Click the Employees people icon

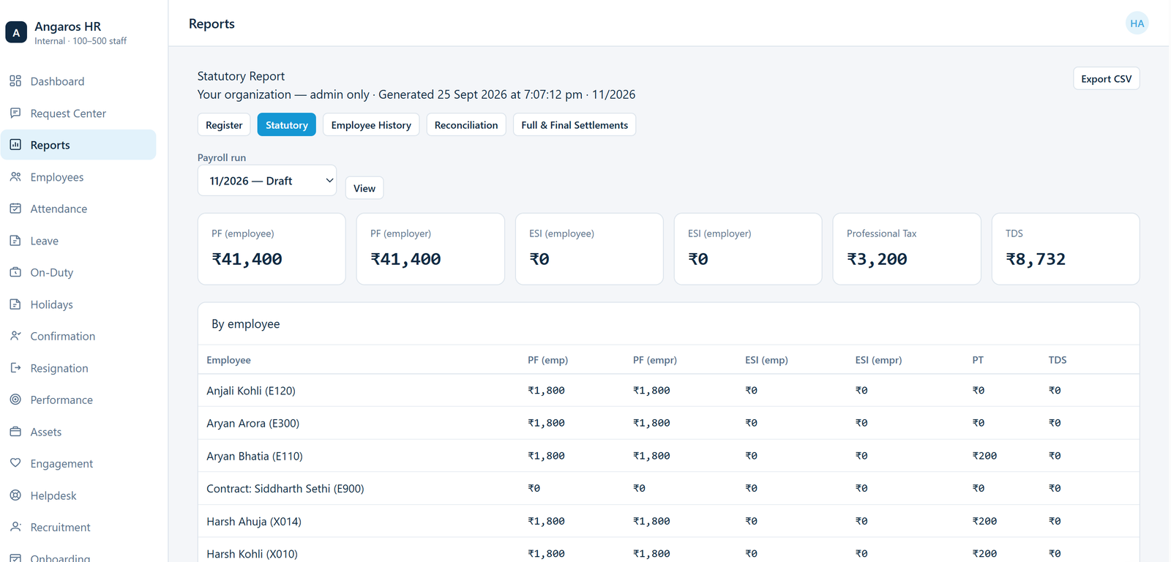click(15, 177)
